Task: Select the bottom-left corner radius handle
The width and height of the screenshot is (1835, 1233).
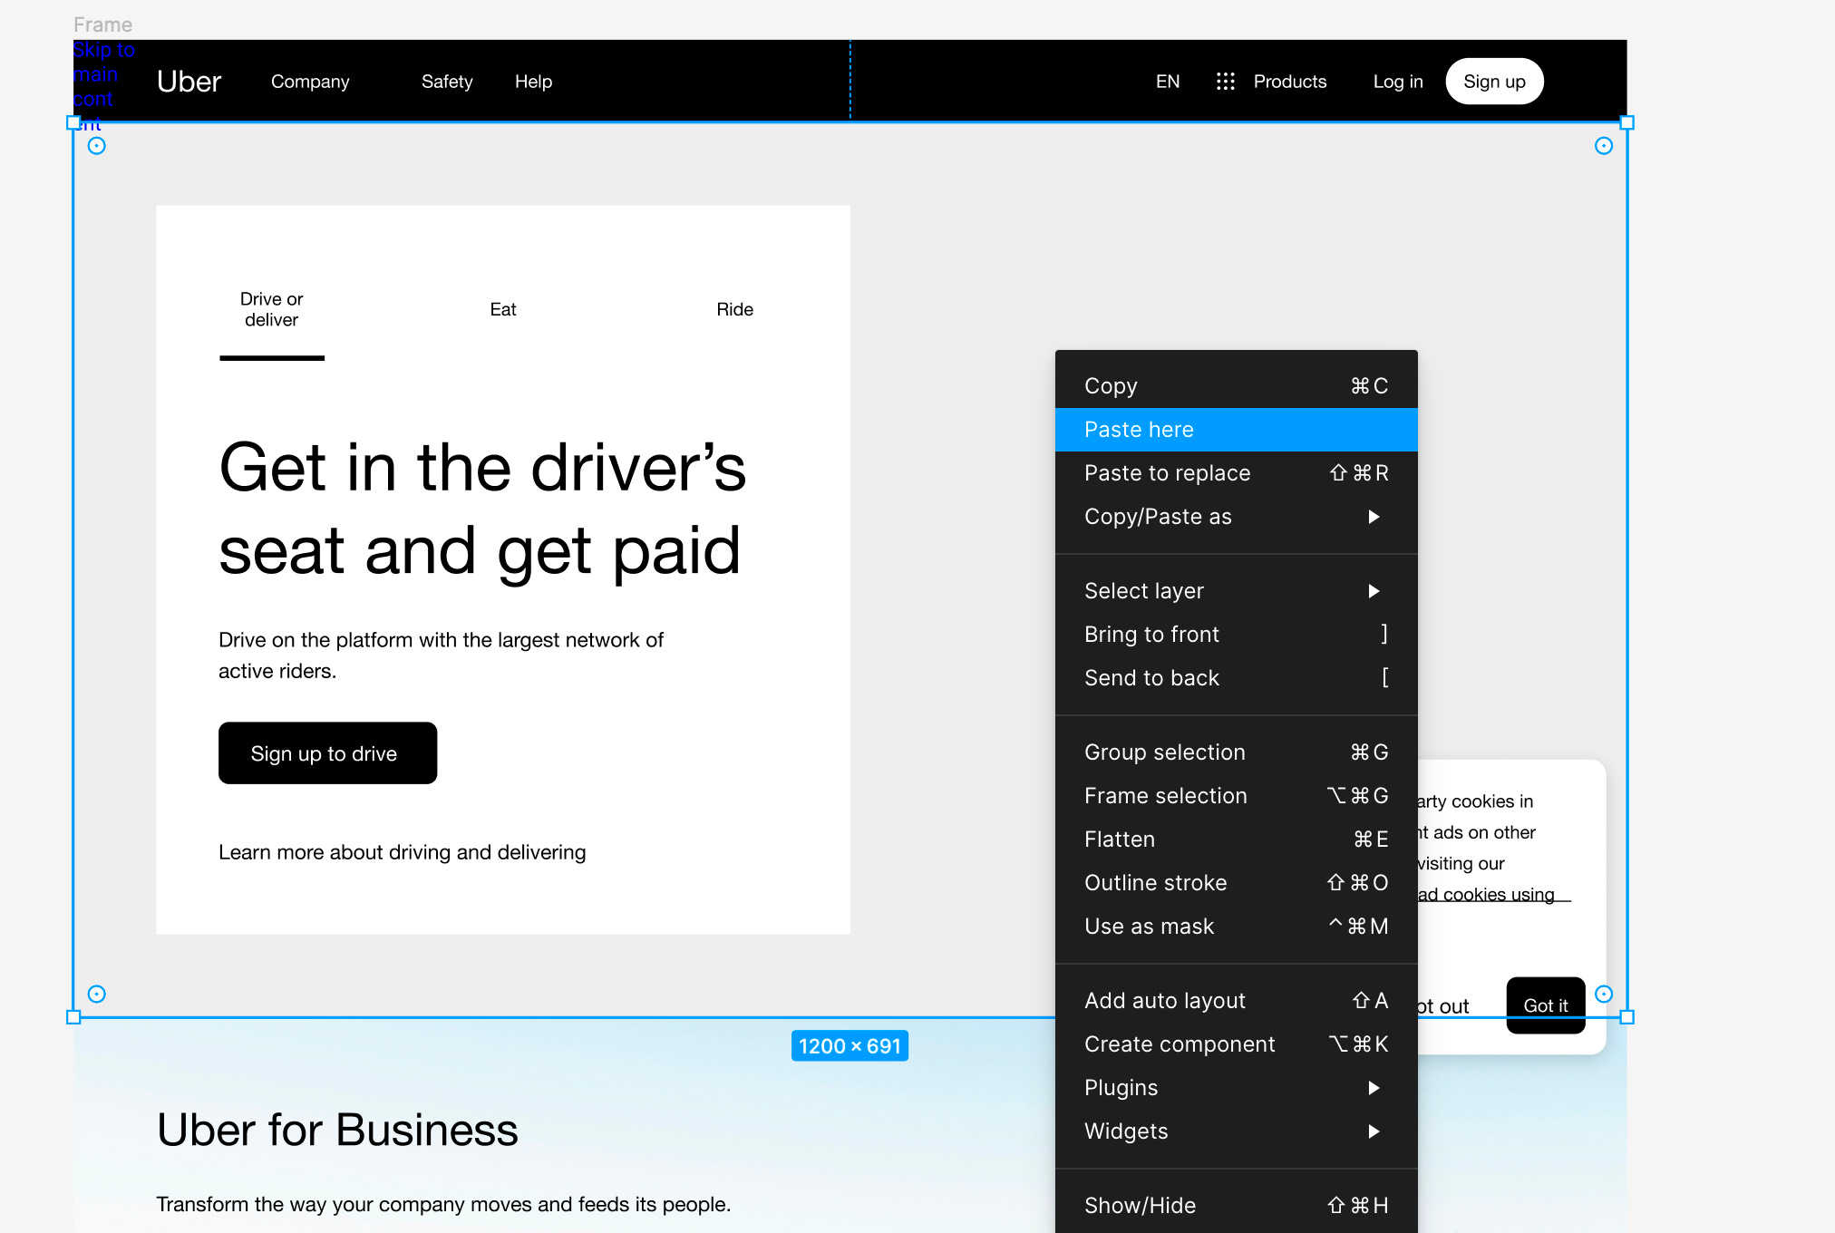Action: click(97, 994)
